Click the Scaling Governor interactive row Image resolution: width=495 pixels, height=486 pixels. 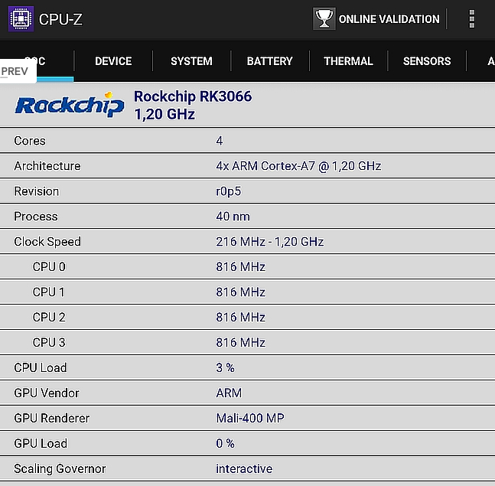point(248,468)
